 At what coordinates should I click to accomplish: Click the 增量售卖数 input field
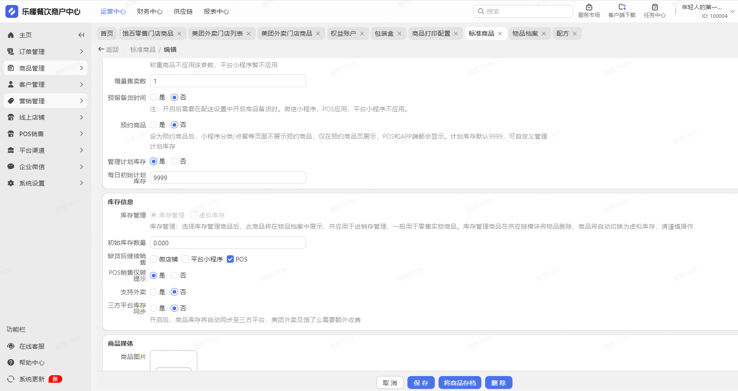click(228, 81)
